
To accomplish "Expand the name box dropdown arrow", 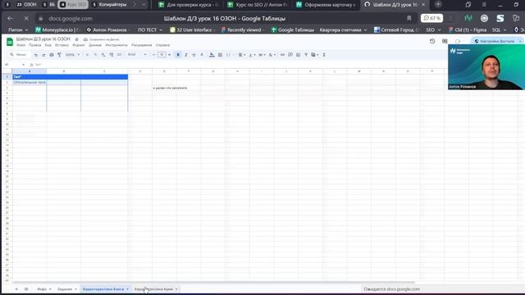I will [x=23, y=65].
